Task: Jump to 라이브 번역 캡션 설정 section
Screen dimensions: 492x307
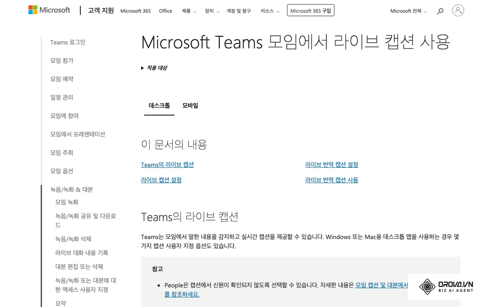Action: (x=331, y=165)
